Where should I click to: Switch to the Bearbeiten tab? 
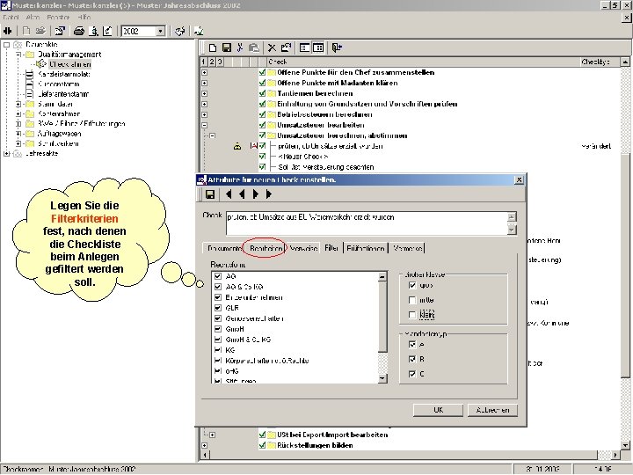click(266, 248)
